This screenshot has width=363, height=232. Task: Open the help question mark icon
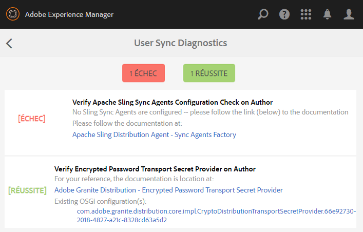click(x=284, y=14)
